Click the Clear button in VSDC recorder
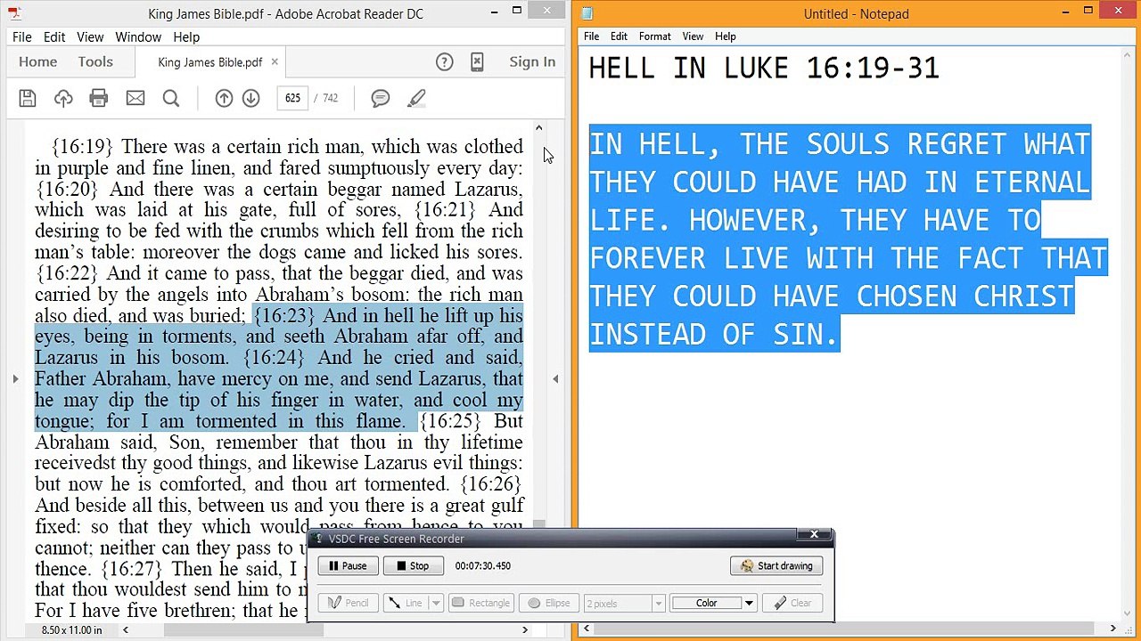Viewport: 1141px width, 641px height. pyautogui.click(x=793, y=603)
